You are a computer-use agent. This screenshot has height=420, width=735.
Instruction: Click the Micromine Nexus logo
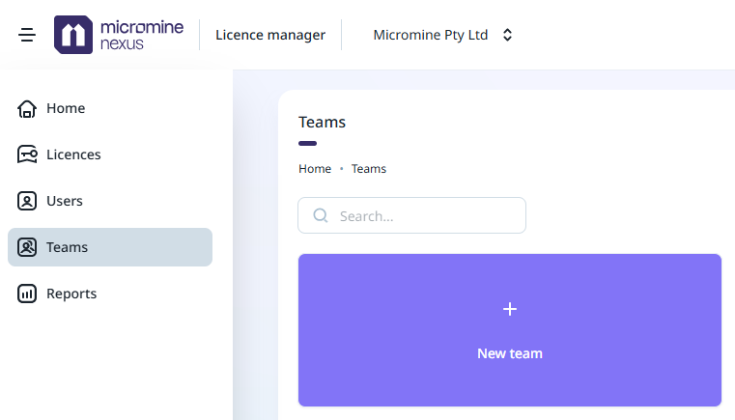click(x=119, y=35)
